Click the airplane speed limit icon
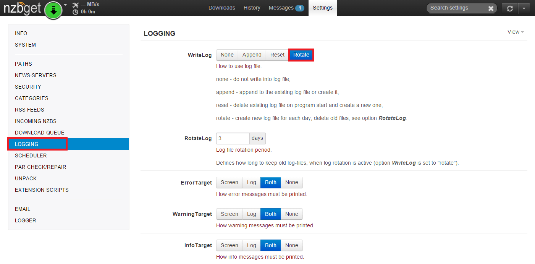 coord(75,5)
